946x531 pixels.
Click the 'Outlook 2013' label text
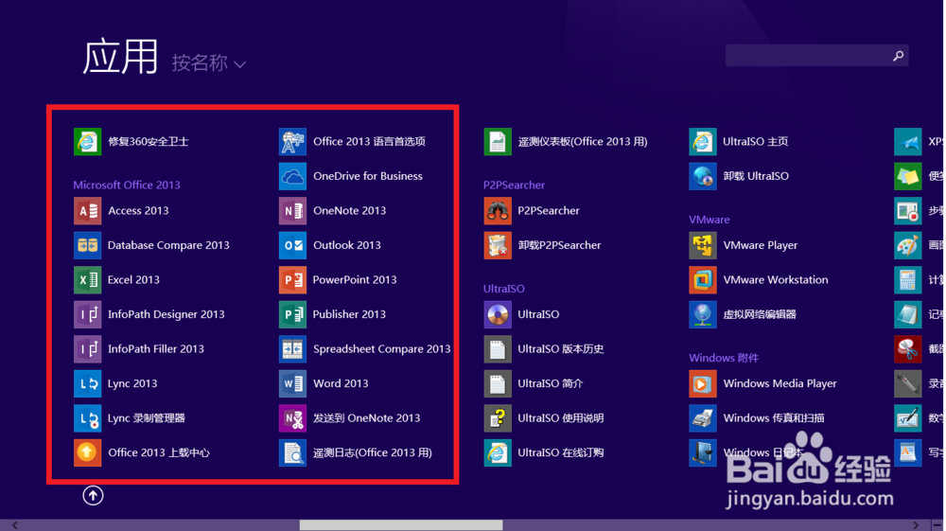point(347,245)
